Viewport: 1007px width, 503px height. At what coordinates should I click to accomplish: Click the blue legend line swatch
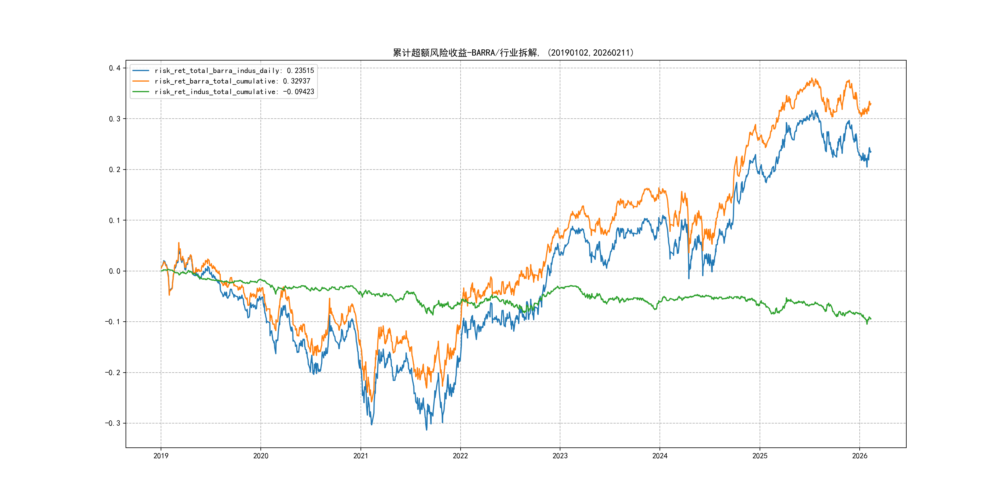coord(141,71)
